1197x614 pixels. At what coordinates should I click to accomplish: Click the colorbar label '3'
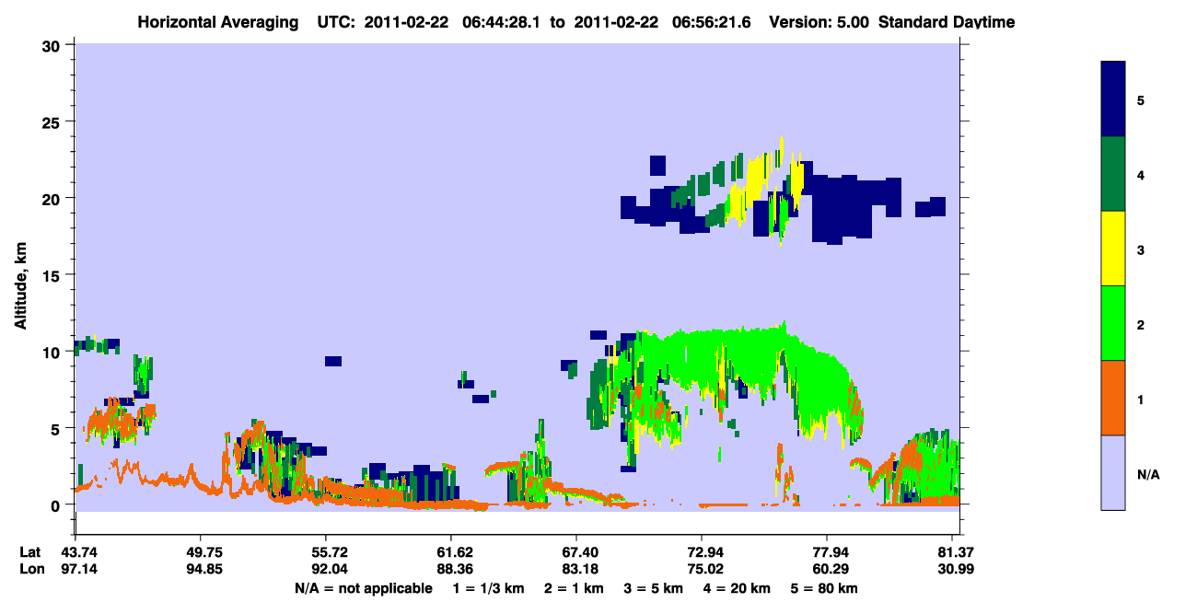click(1141, 249)
